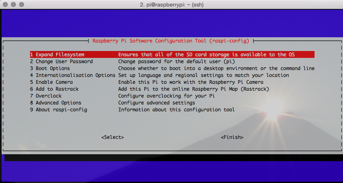The width and height of the screenshot is (343, 183).
Task: Click the red close window button
Action: click(5, 4)
